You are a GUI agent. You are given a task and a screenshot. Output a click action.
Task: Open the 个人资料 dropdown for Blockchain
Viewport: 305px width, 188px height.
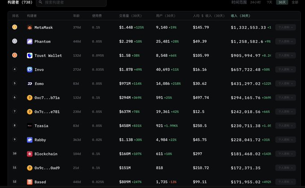[286, 154]
